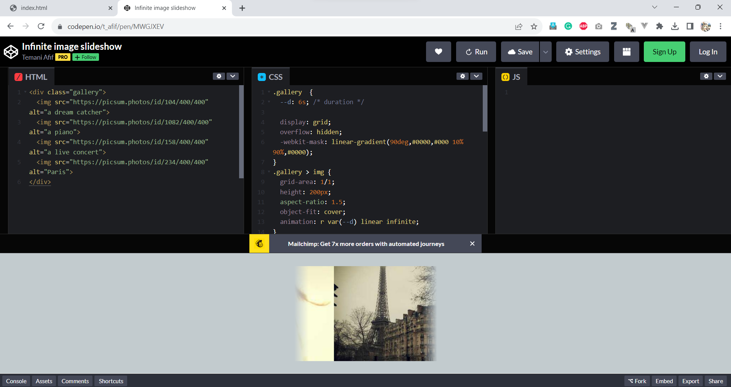
Task: Change the editor layout view
Action: 626,52
